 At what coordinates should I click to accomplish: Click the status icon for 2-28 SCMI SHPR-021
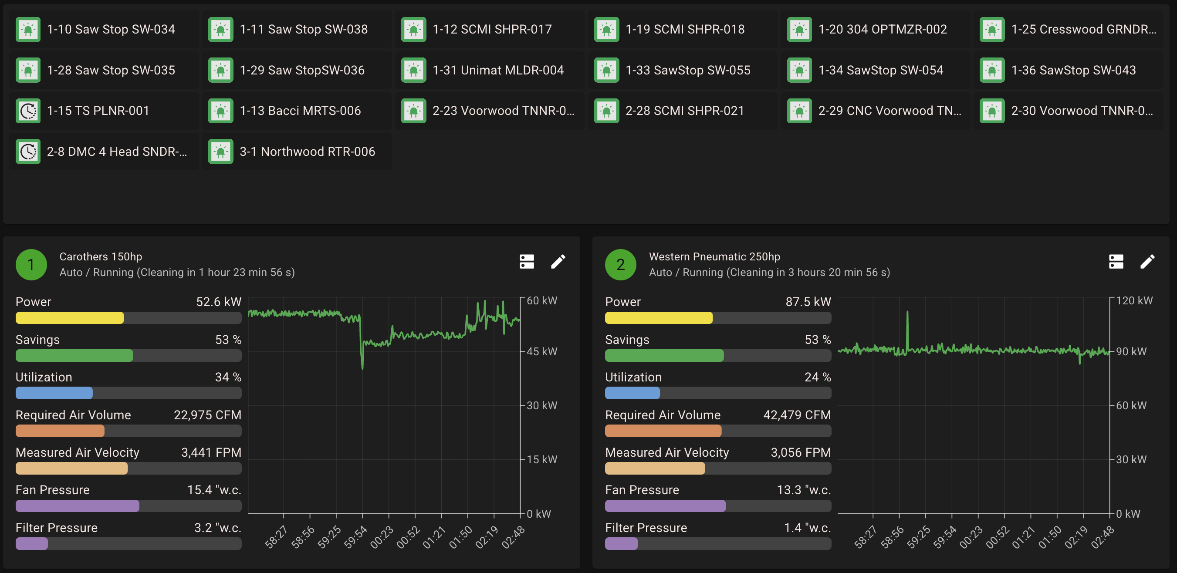pyautogui.click(x=606, y=111)
